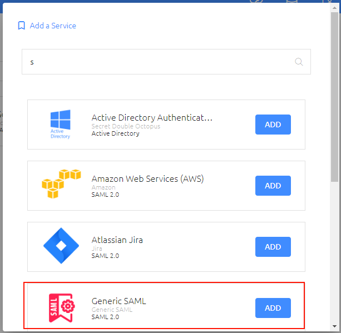Click the gray 'Amazon' vendor text
The image size is (341, 333).
pyautogui.click(x=103, y=187)
